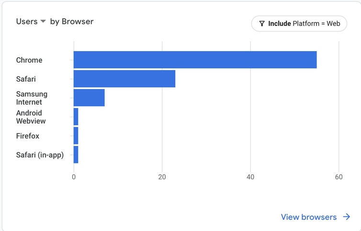Click the Android Webview bar
This screenshot has width=361, height=231.
76,117
